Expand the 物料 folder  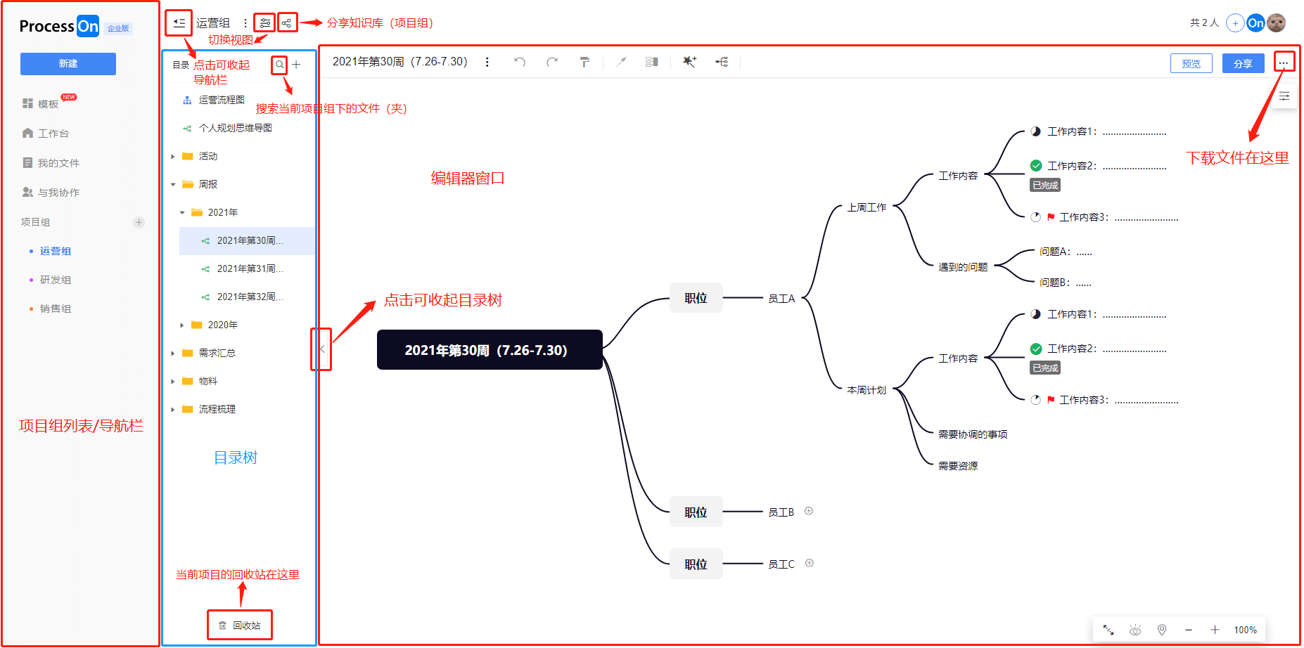pyautogui.click(x=173, y=382)
